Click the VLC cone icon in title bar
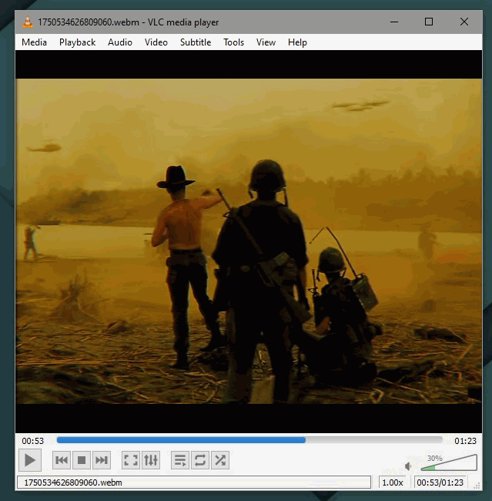 click(28, 22)
